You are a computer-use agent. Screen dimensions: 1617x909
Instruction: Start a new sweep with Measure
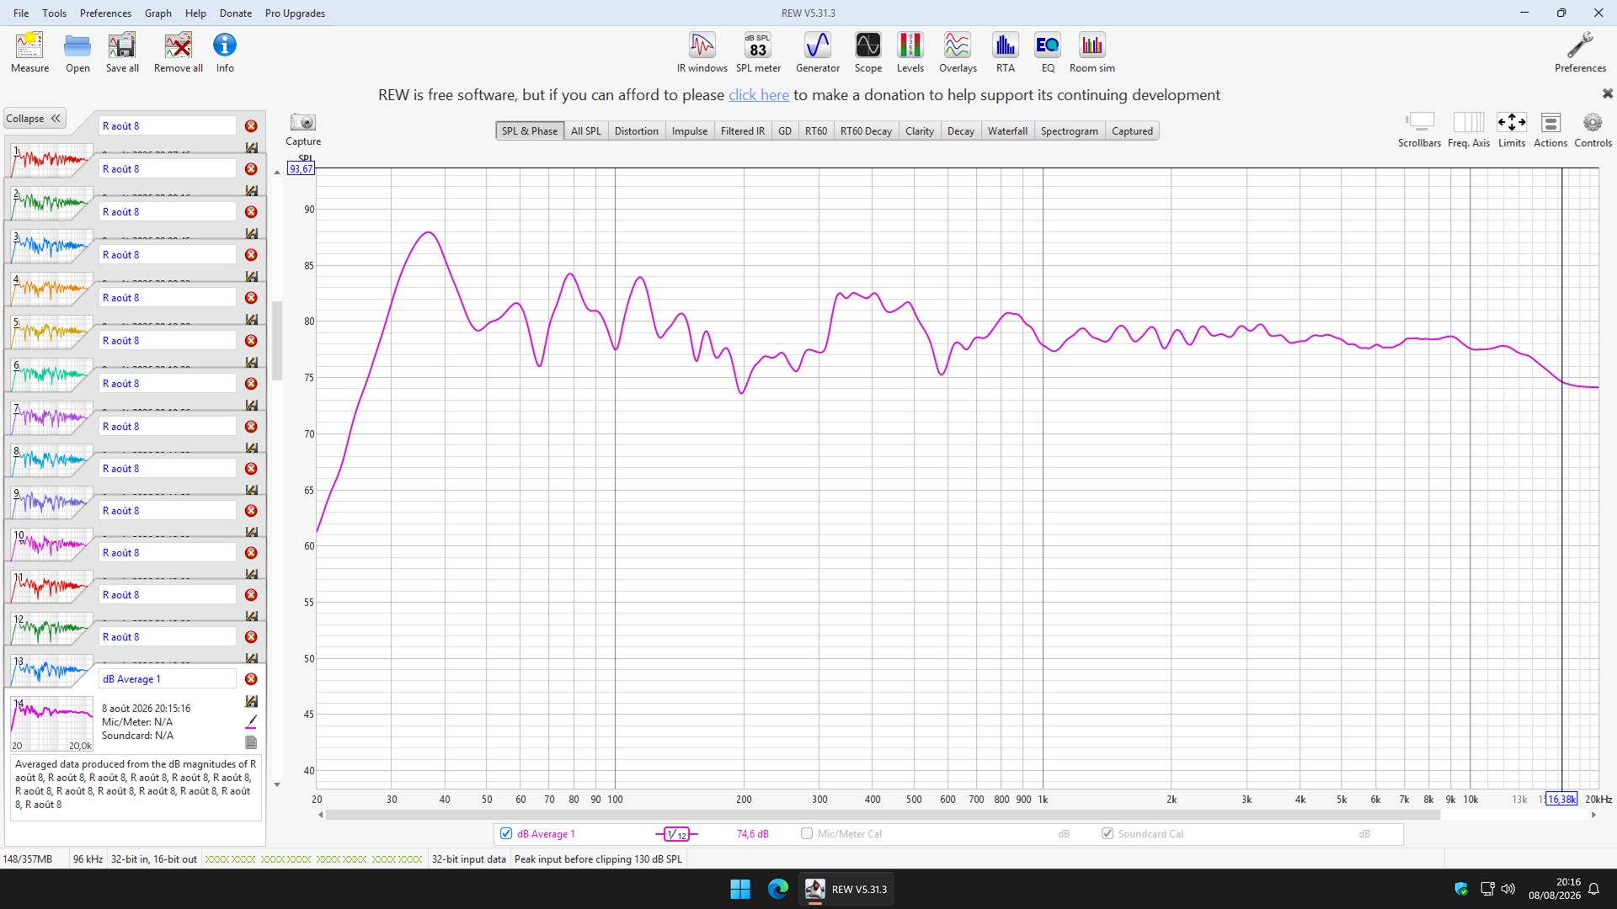tap(29, 52)
